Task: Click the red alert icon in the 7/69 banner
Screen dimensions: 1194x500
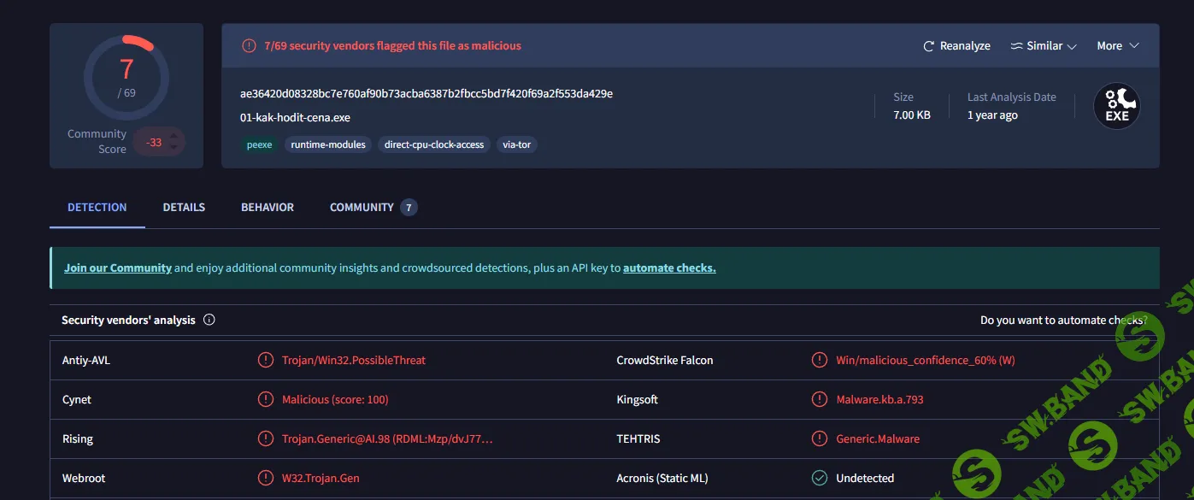Action: point(249,46)
